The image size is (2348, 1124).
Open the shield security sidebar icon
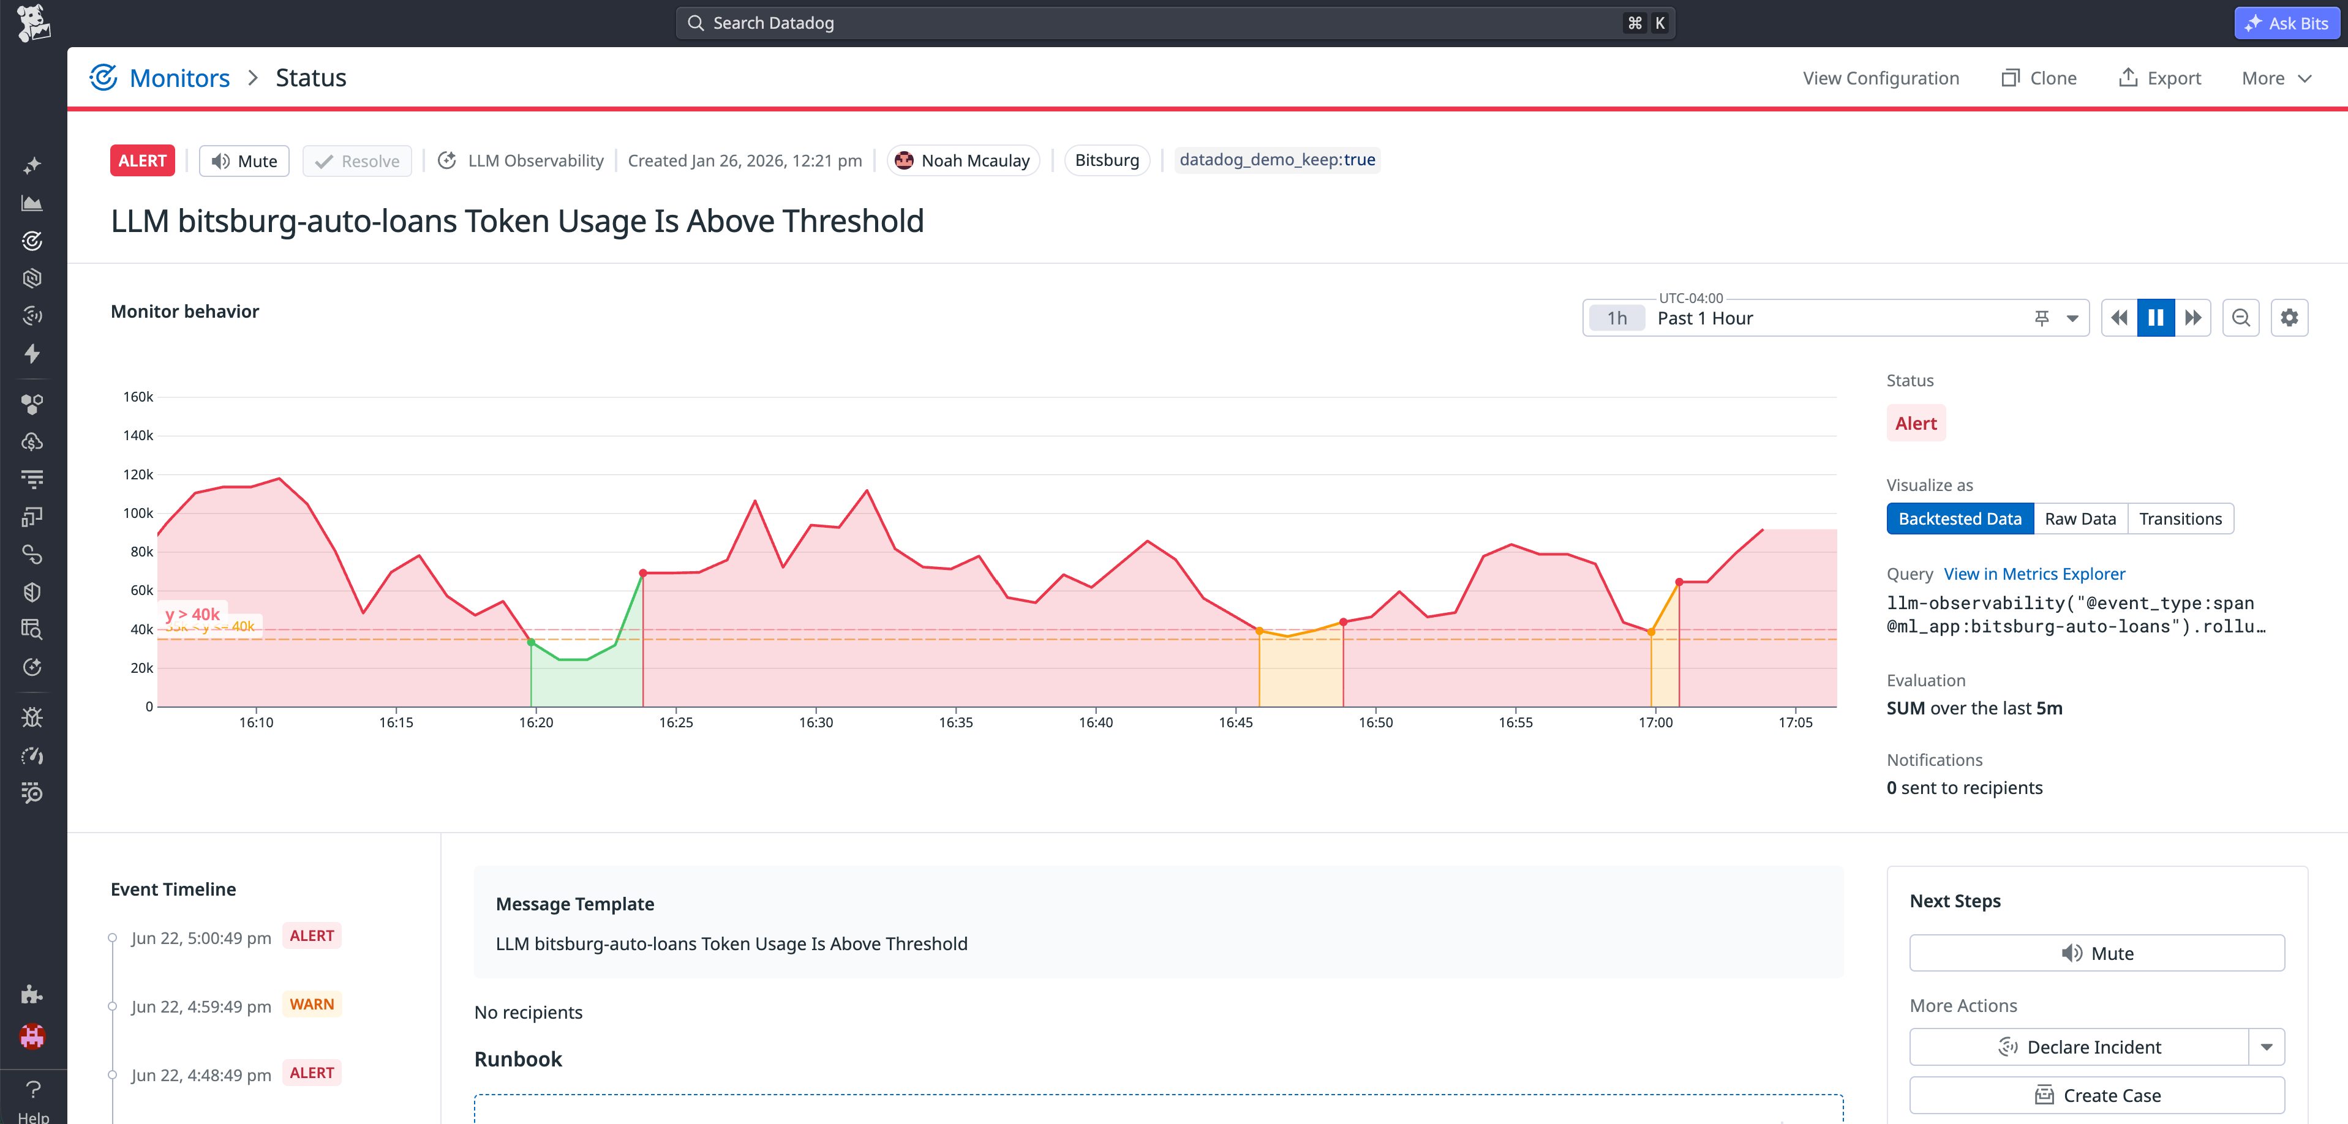tap(32, 592)
